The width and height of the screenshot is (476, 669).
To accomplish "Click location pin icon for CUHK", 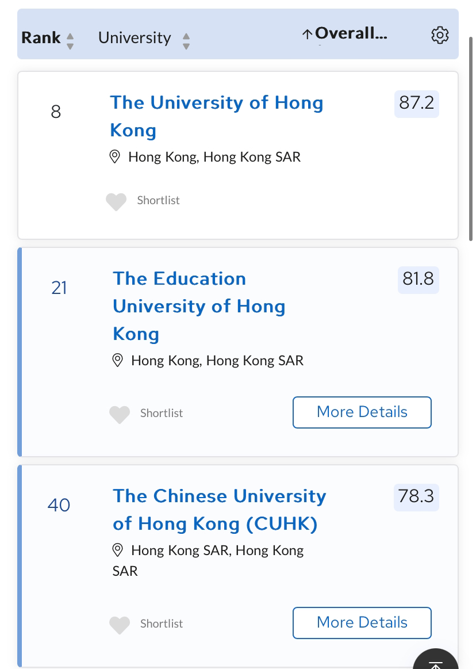I will (118, 551).
